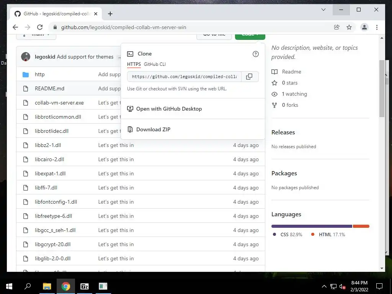Open the tab search dropdown in Chrome
This screenshot has height=294, width=392.
[323, 10]
